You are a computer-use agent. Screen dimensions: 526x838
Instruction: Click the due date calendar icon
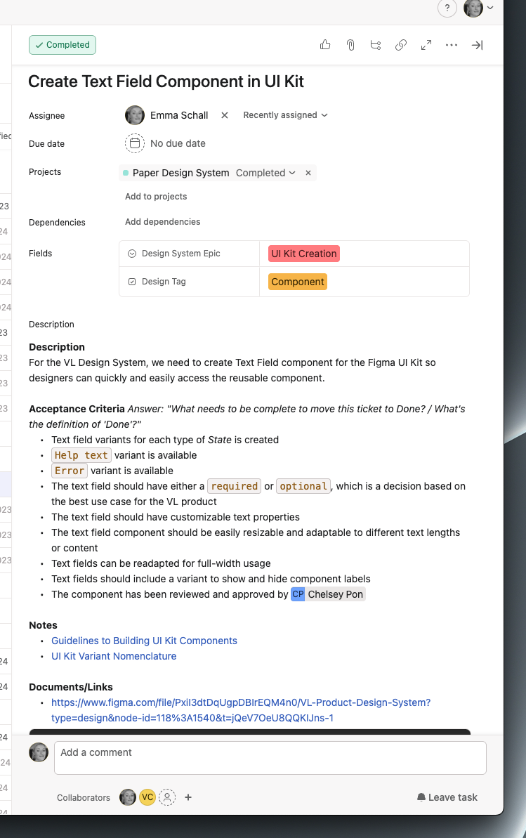[135, 143]
